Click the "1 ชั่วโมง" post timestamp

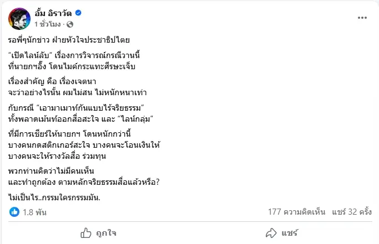(49, 24)
